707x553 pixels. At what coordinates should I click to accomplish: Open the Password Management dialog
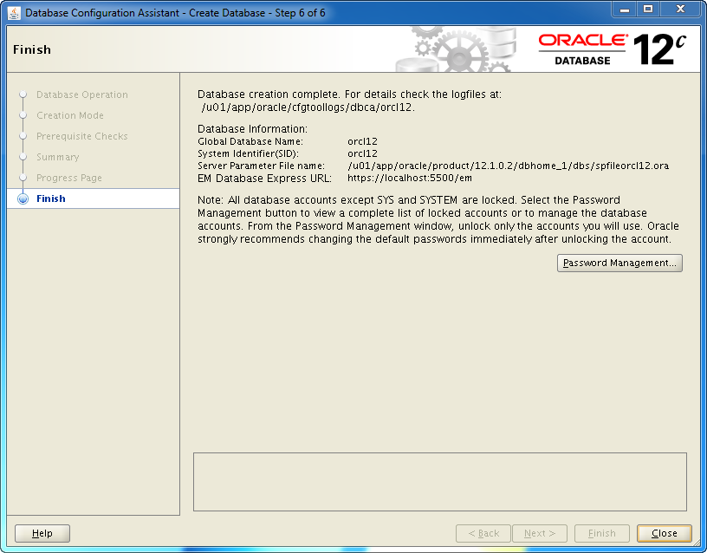(x=619, y=263)
